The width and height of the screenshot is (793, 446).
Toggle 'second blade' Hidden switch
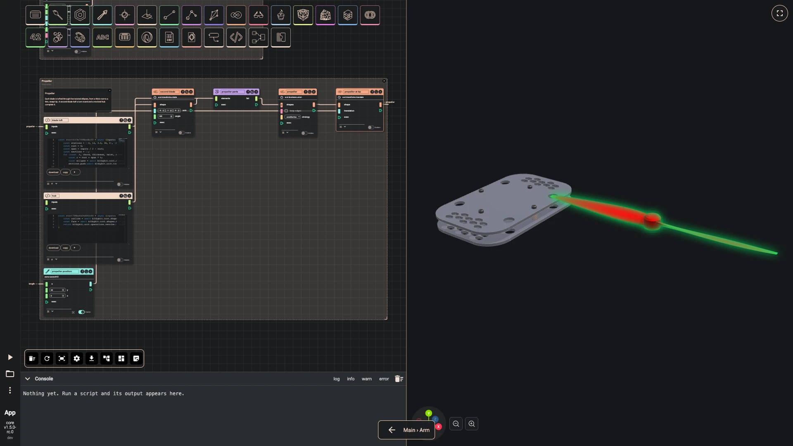(181, 133)
